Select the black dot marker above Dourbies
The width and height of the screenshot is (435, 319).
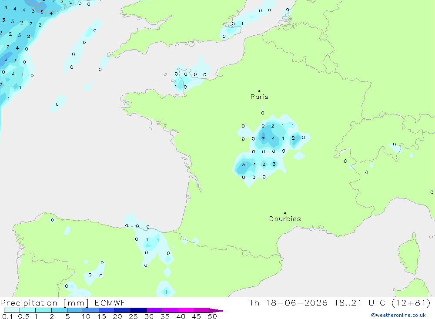coord(285,213)
